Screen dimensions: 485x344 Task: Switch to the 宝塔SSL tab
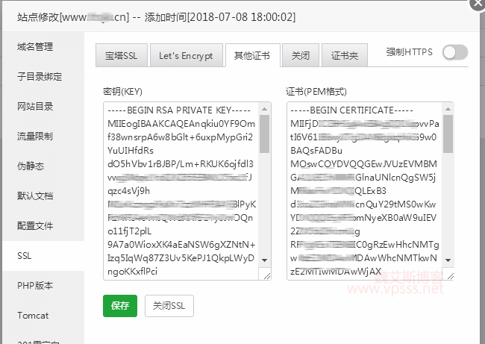(120, 55)
